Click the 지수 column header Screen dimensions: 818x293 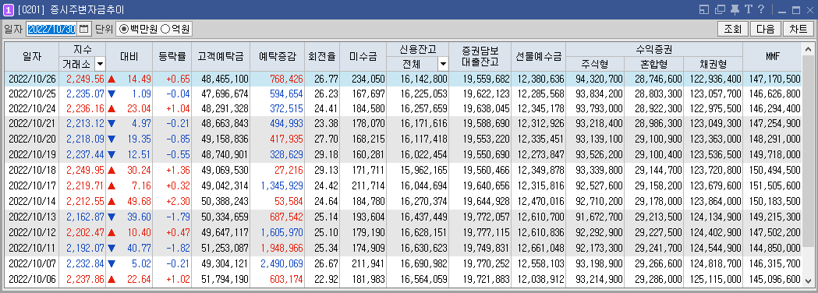(x=83, y=50)
